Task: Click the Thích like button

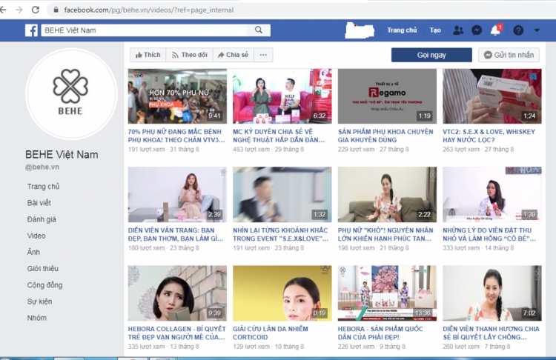Action: 148,55
